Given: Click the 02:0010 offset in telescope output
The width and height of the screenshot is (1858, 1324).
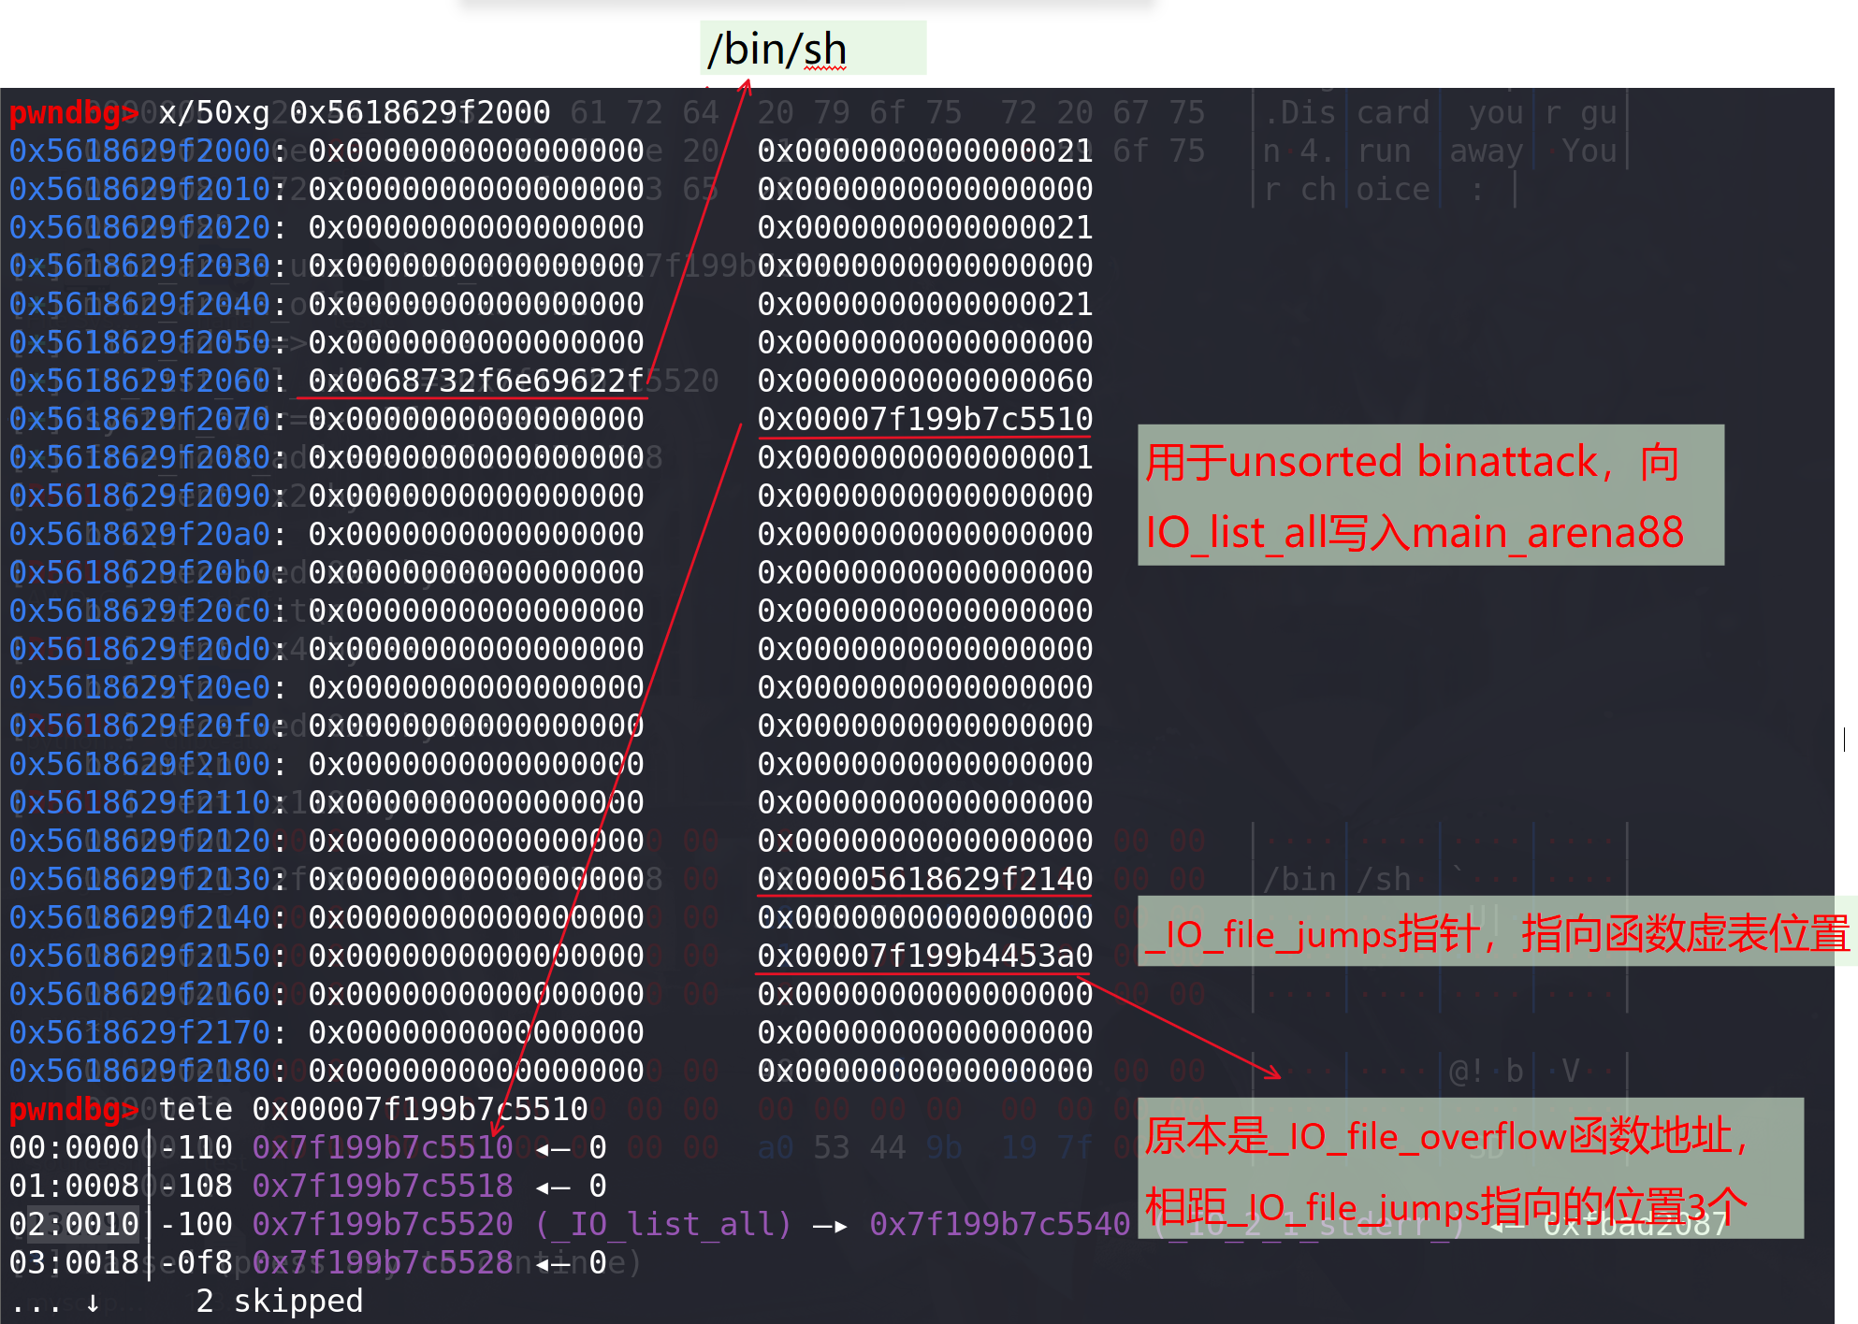Looking at the screenshot, I should (x=74, y=1224).
